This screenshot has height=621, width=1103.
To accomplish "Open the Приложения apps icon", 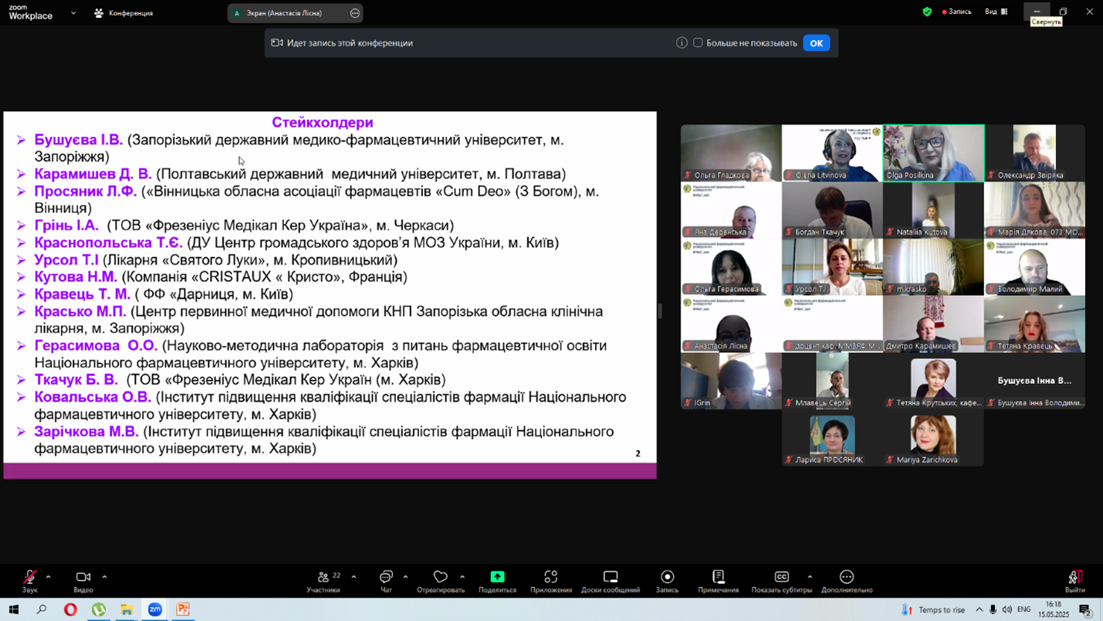I will point(550,577).
